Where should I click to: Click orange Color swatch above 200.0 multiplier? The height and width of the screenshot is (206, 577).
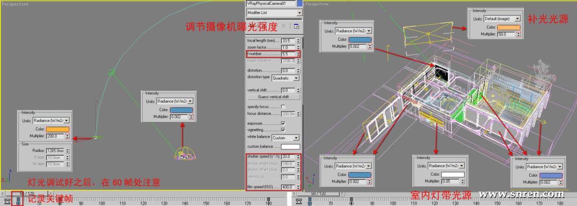click(x=58, y=129)
